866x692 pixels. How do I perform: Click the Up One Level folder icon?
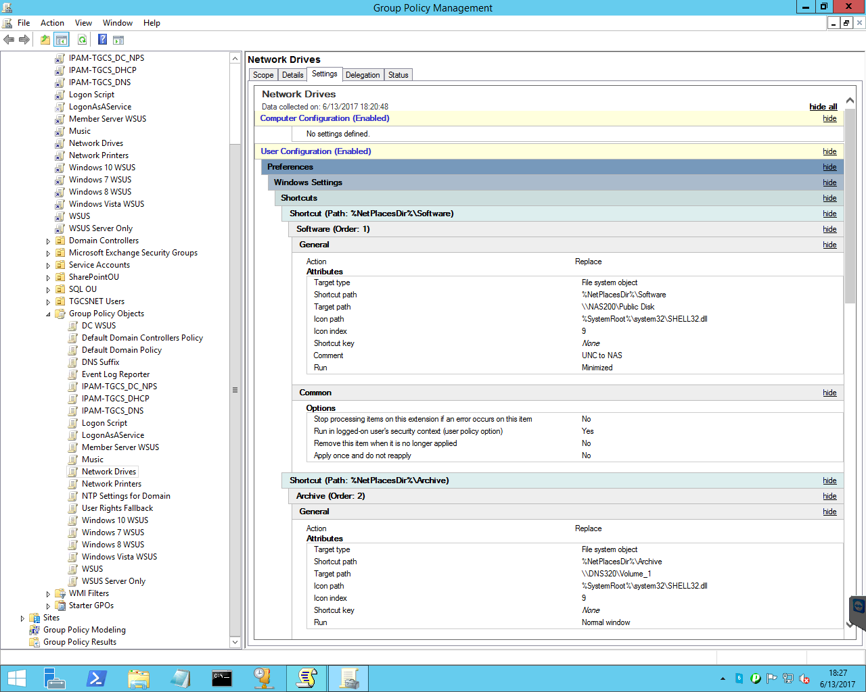pyautogui.click(x=45, y=40)
